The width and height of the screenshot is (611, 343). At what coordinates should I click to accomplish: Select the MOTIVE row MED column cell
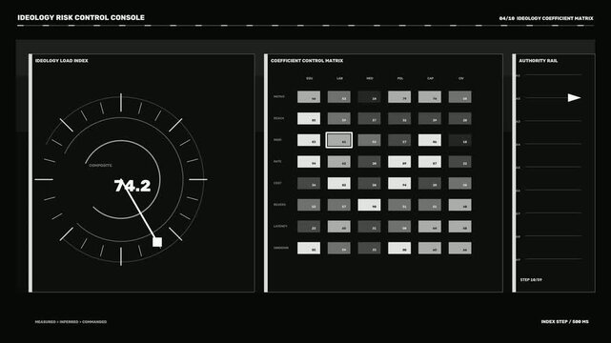click(369, 97)
